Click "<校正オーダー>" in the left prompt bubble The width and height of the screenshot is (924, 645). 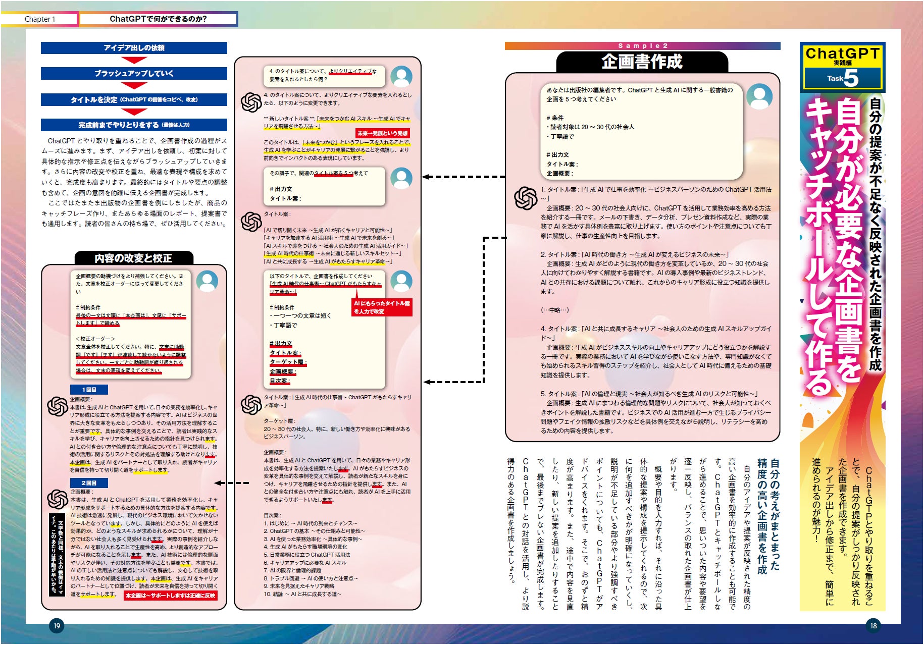coord(95,339)
